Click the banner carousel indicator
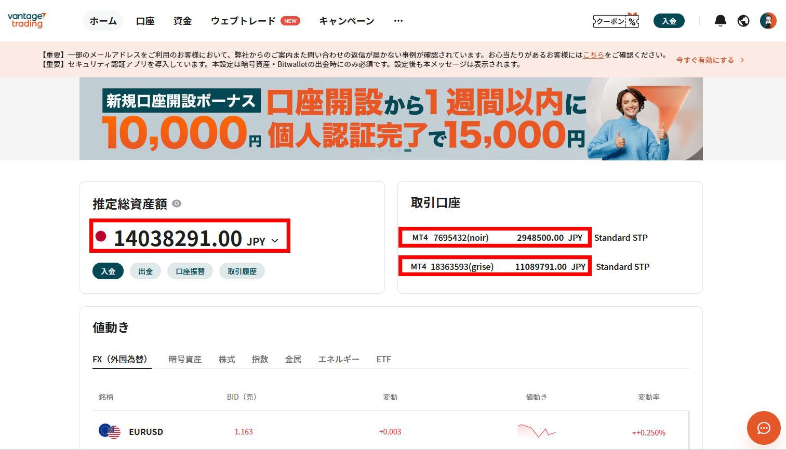Image resolution: width=786 pixels, height=450 pixels. 408,151
